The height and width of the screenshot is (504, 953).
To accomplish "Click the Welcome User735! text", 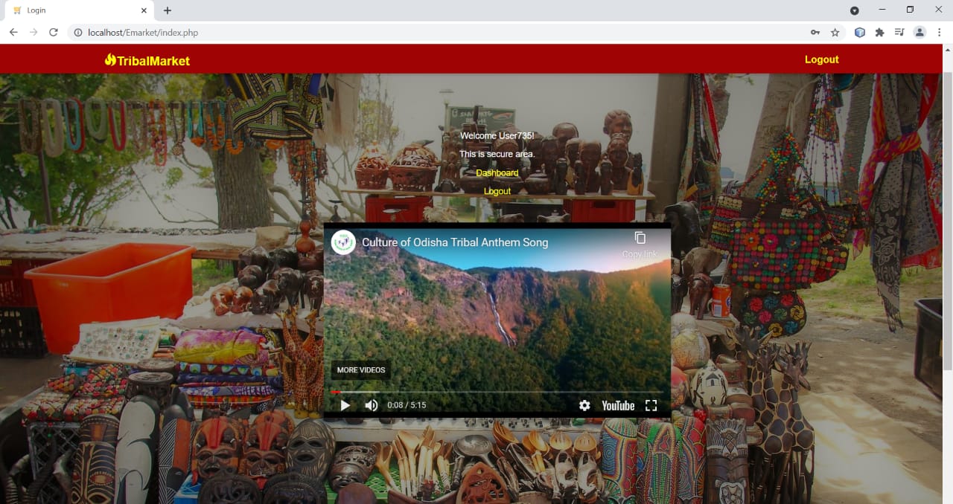I will (497, 135).
